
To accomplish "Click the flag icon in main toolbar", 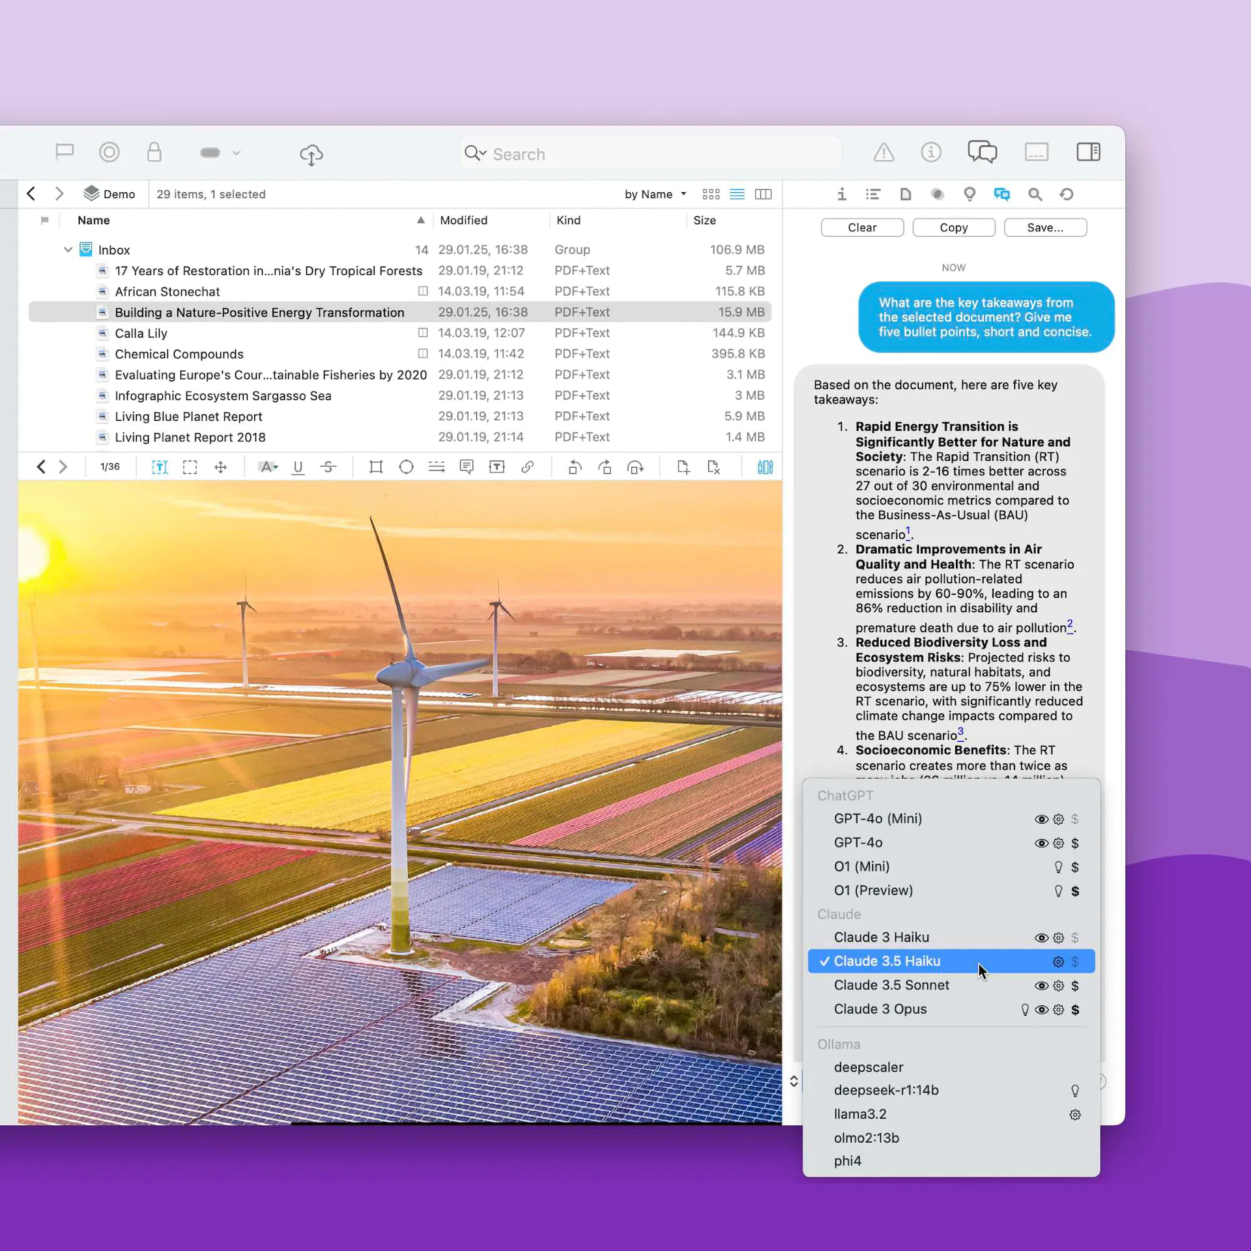I will (65, 152).
